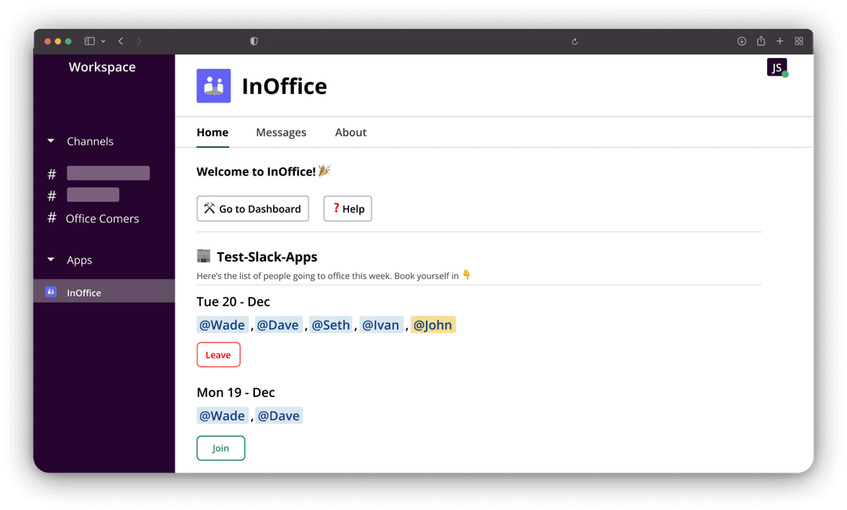Click the Leave button for Tue 20 - Dec
This screenshot has width=847, height=510.
218,355
